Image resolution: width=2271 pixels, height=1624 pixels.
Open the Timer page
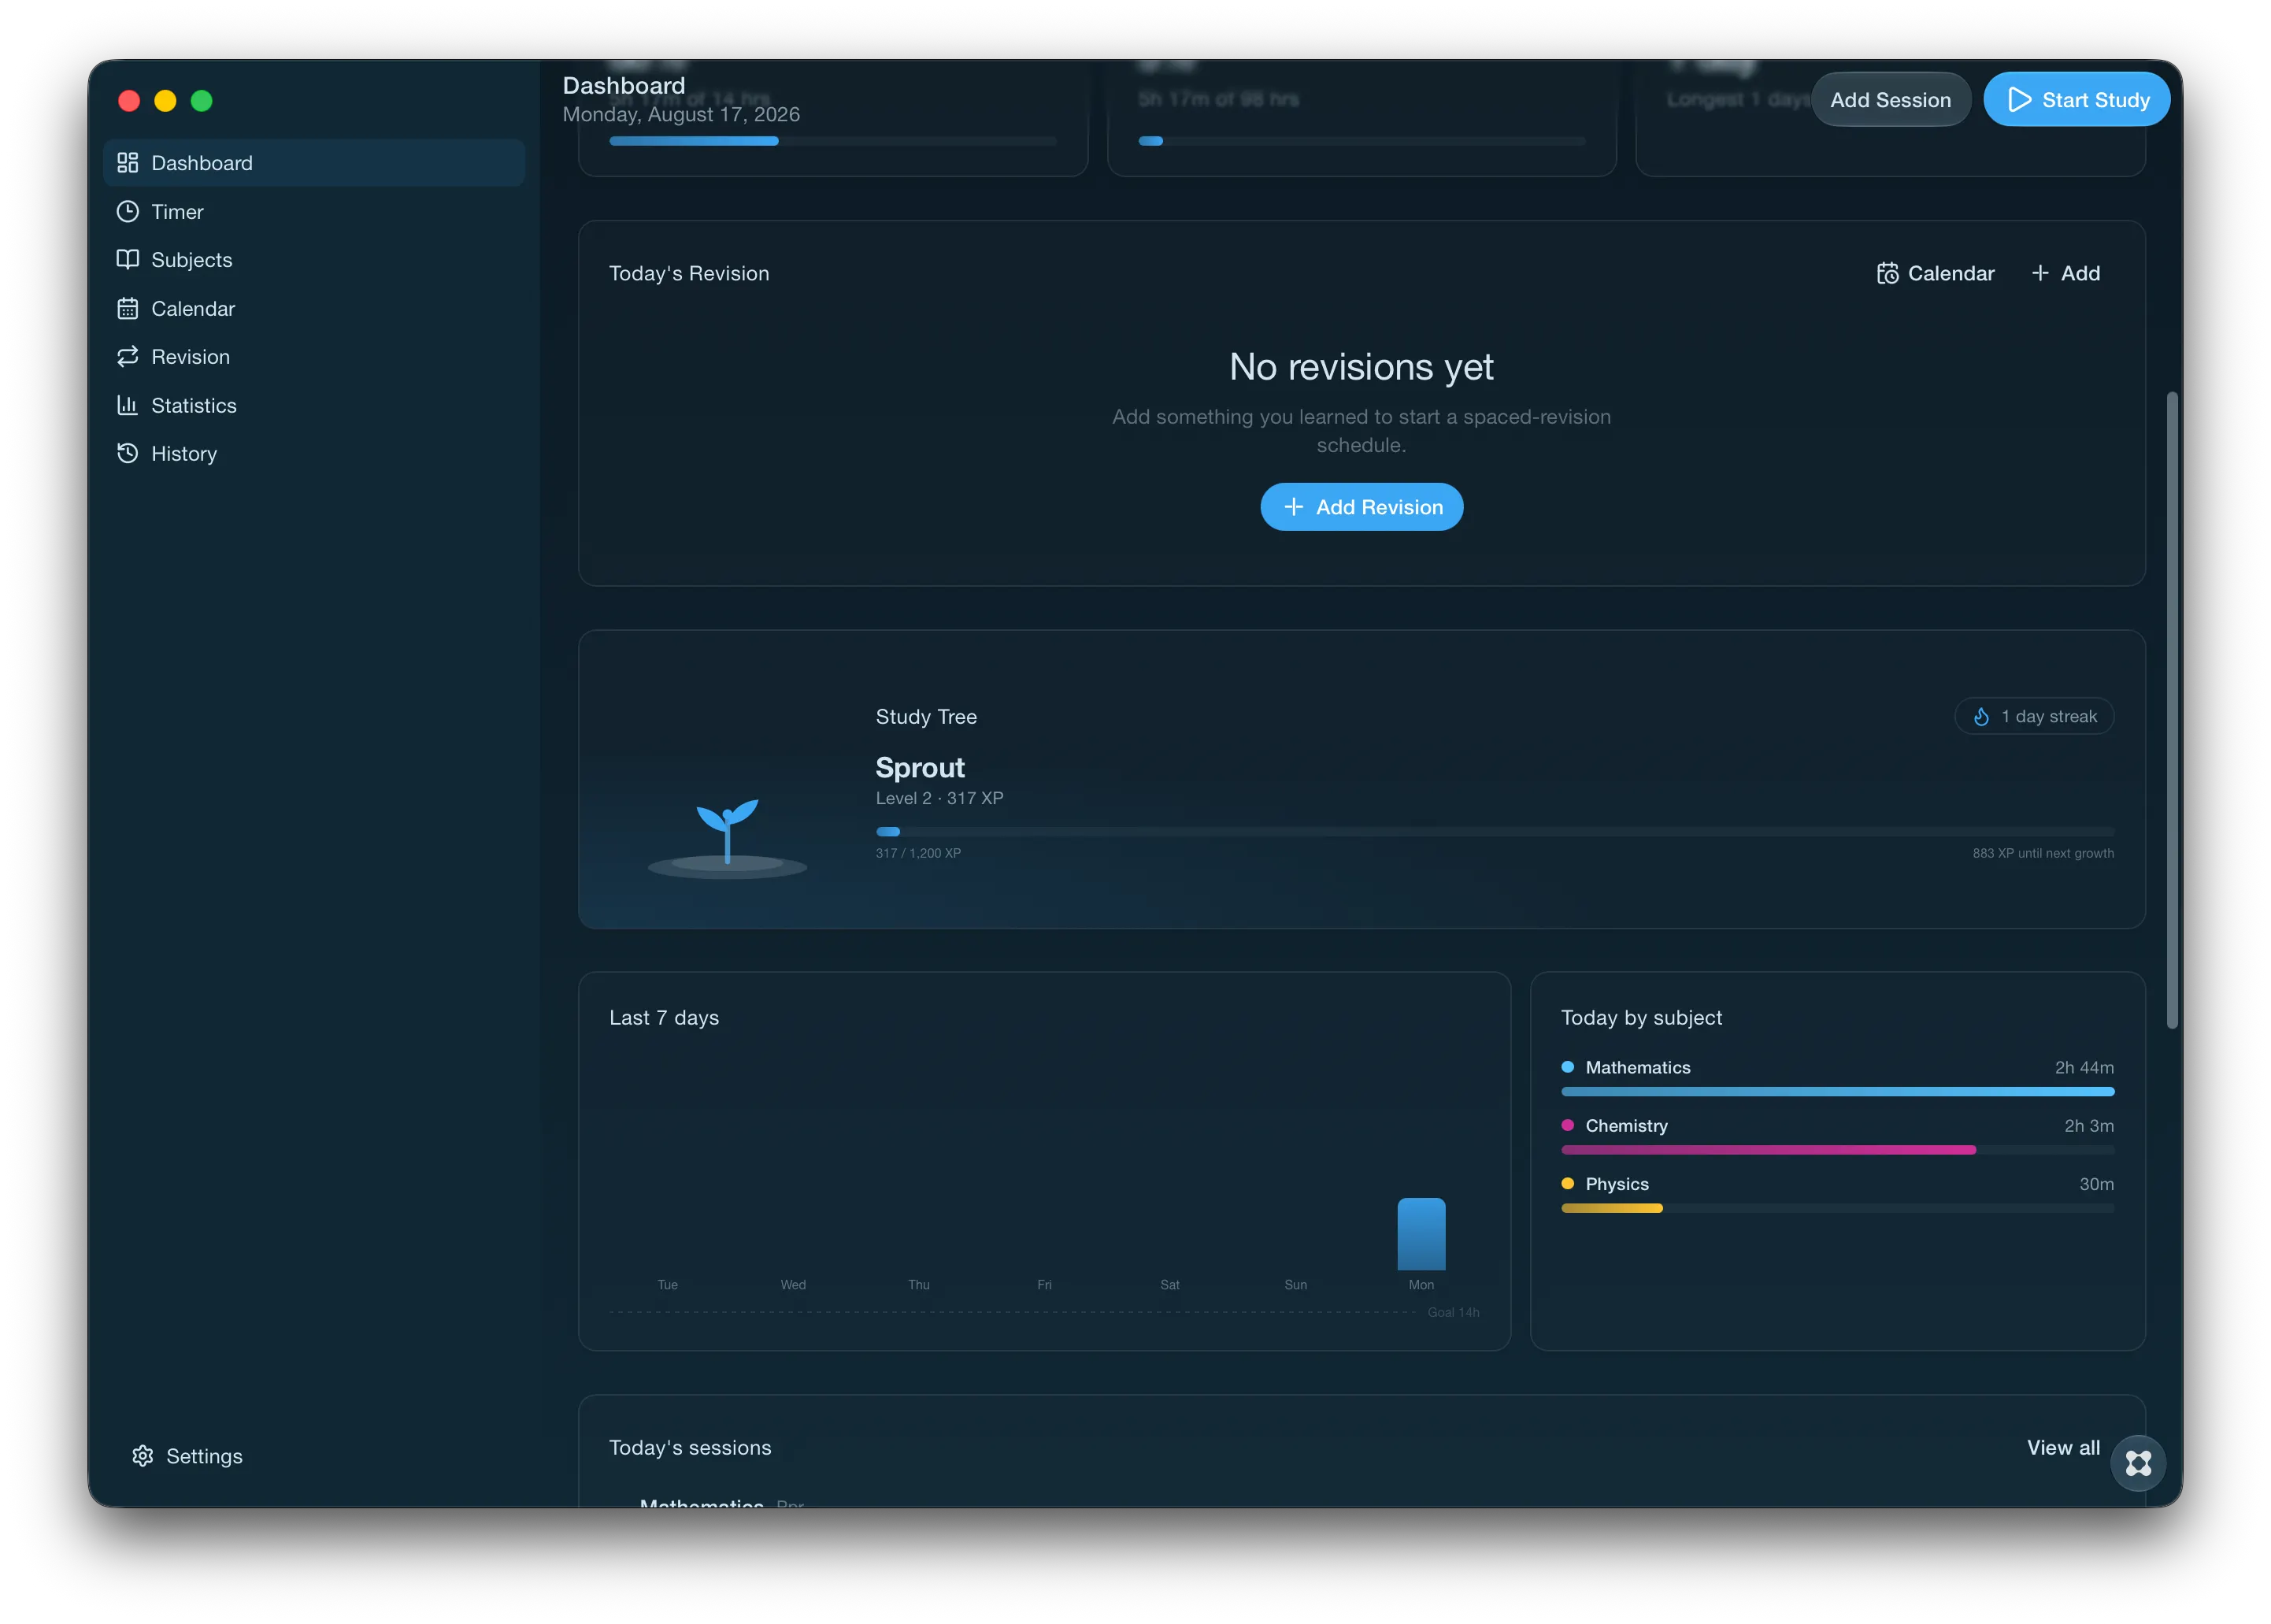314,211
